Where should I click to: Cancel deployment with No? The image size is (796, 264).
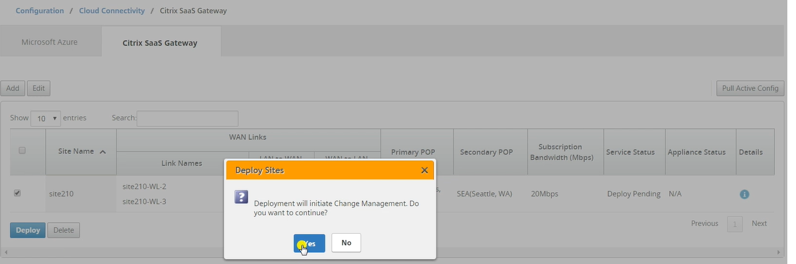346,243
